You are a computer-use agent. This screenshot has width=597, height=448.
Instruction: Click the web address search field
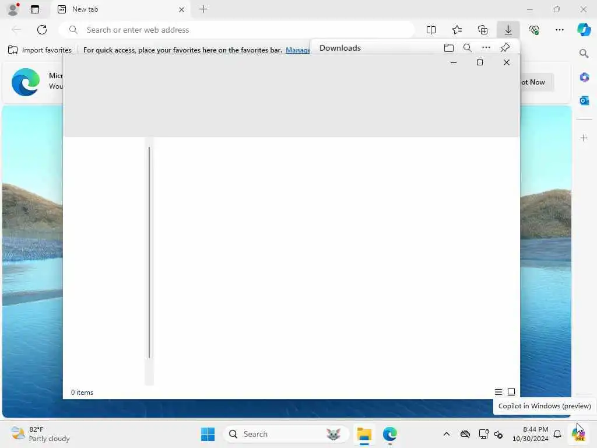coord(237,30)
